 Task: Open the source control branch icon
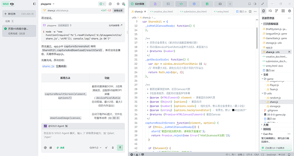277,11
